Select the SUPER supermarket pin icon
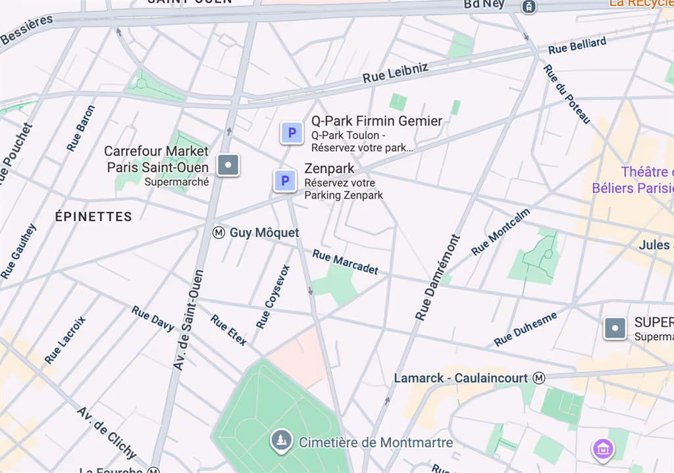Image resolution: width=674 pixels, height=473 pixels. (615, 329)
